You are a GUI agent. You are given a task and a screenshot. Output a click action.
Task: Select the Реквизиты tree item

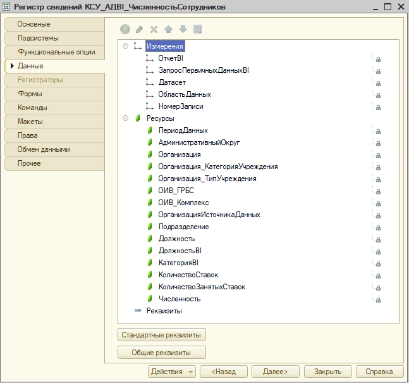[164, 311]
